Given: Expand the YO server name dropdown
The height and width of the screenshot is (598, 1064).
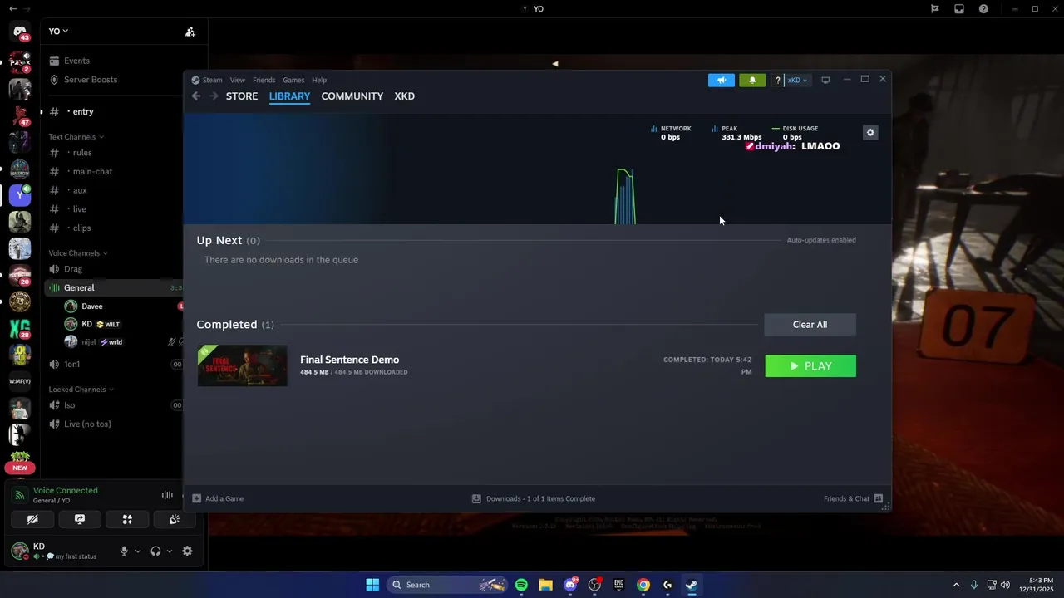Looking at the screenshot, I should 58,32.
